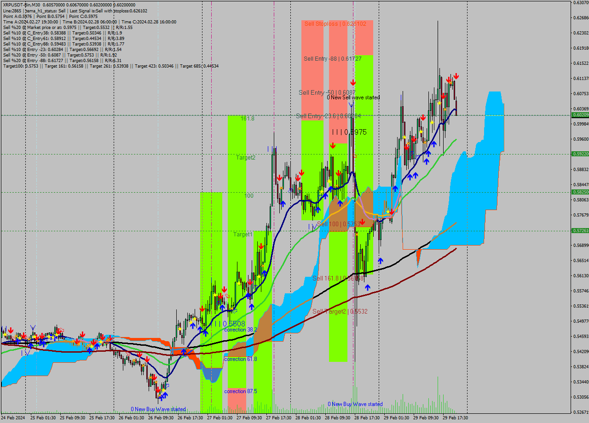
Task: Click the 'I I 0.5508' wave label
Action: (x=230, y=324)
